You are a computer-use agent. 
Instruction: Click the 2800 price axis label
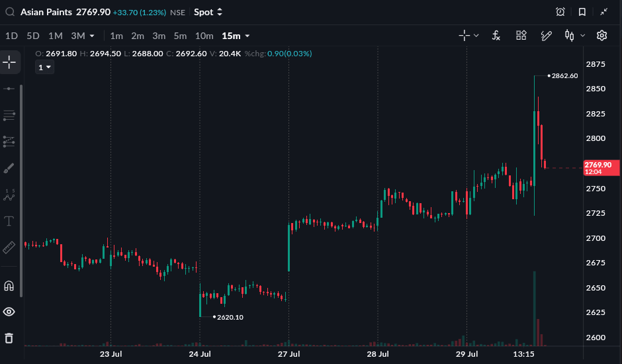click(596, 138)
